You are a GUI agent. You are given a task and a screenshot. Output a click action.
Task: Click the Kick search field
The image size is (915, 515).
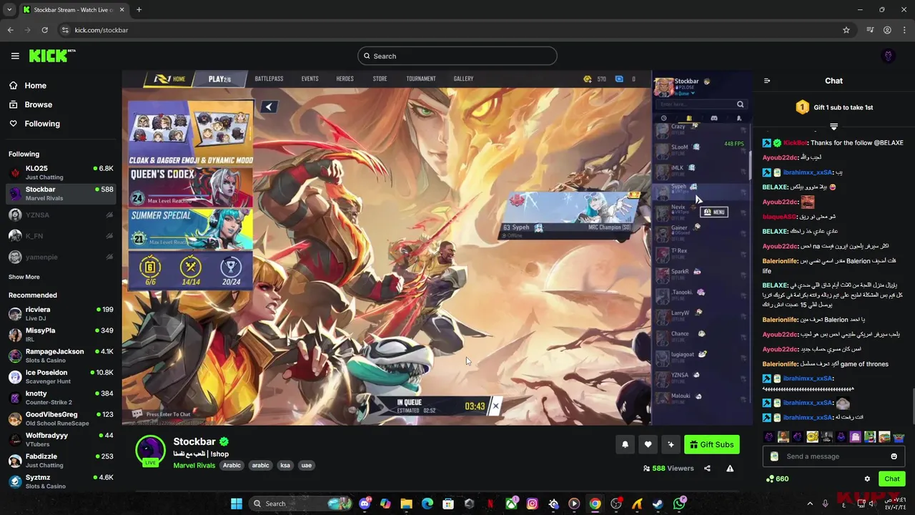[457, 56]
